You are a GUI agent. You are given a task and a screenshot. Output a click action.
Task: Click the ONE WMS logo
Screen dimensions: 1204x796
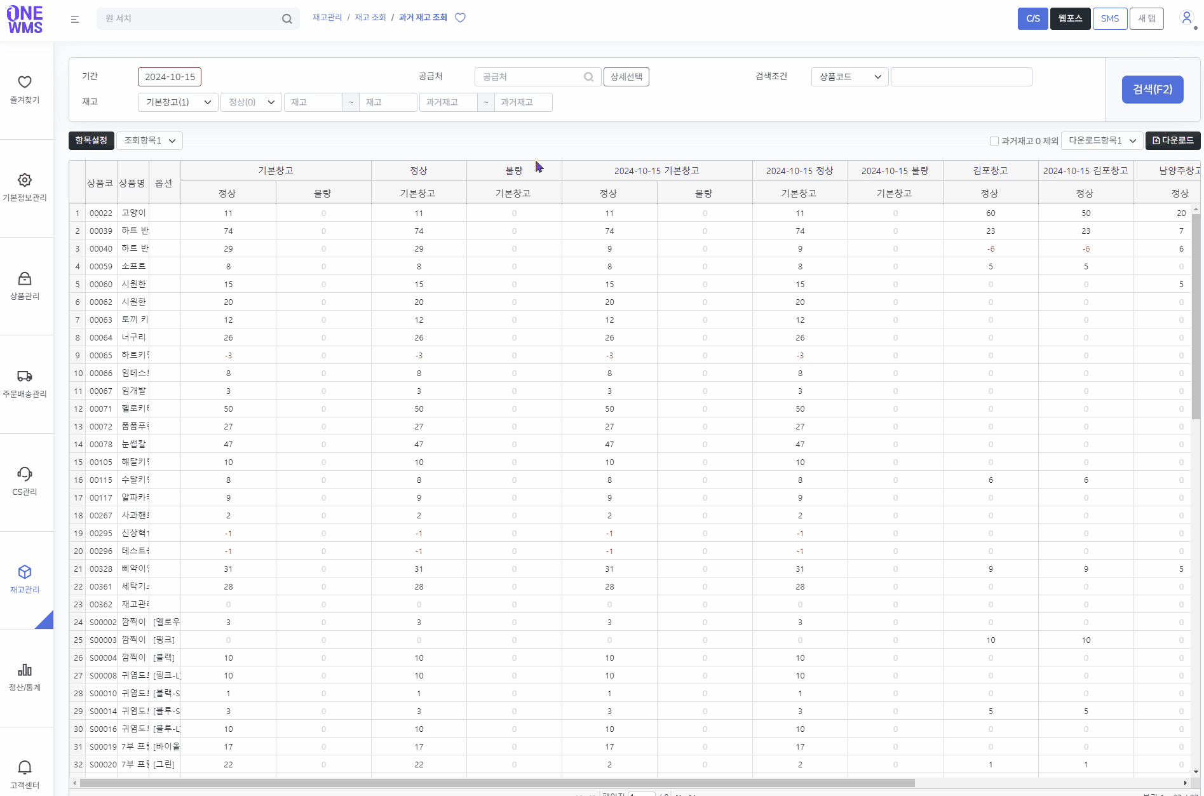25,20
